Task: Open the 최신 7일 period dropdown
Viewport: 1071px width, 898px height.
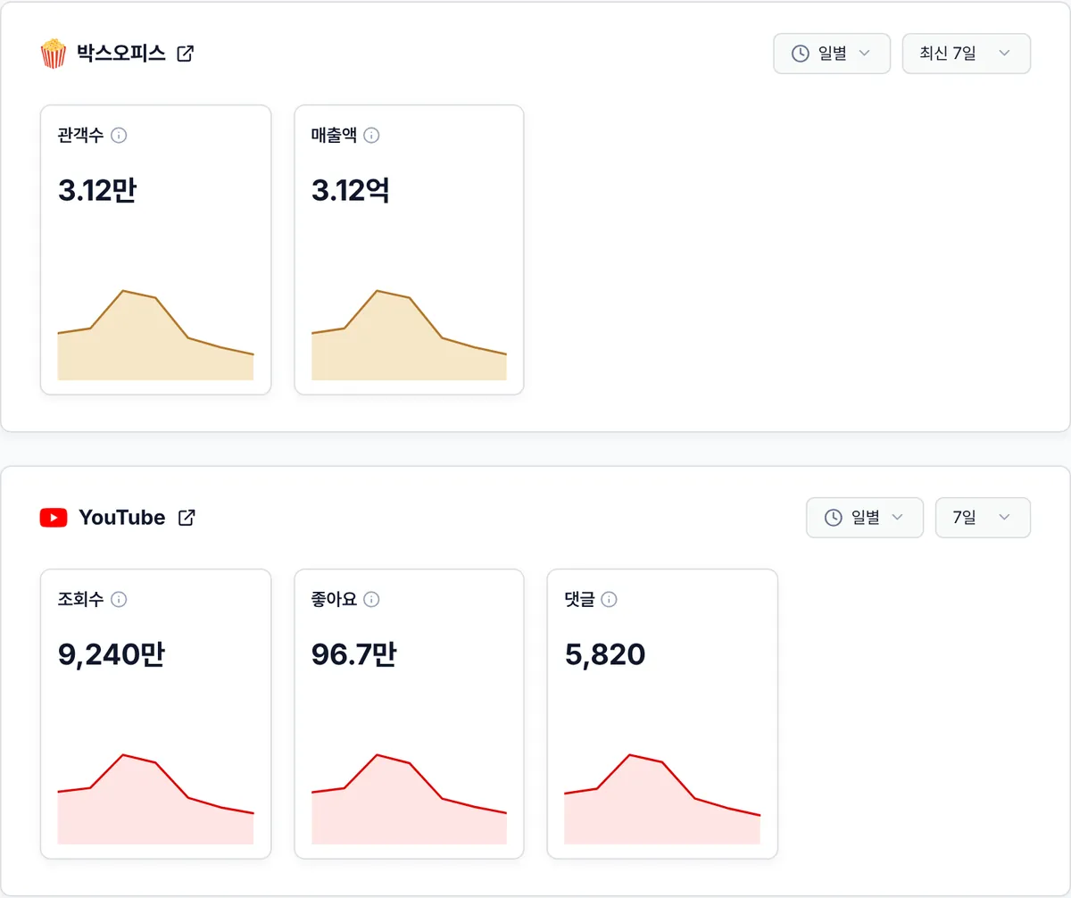Action: point(967,54)
